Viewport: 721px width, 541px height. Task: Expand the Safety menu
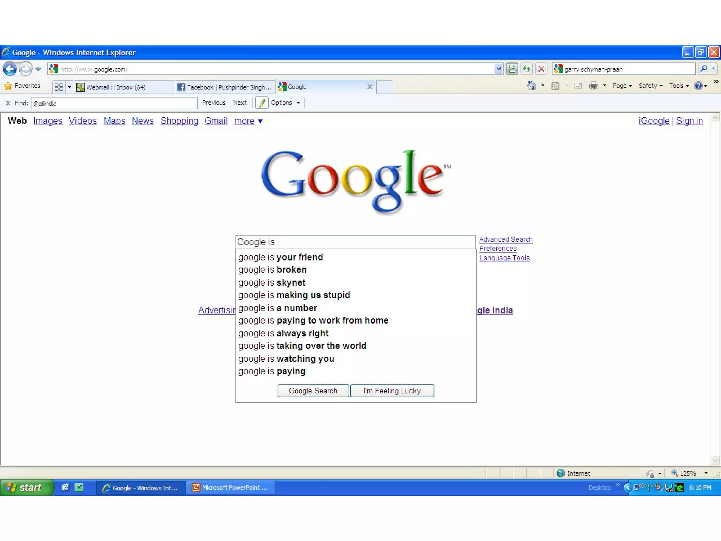point(650,86)
